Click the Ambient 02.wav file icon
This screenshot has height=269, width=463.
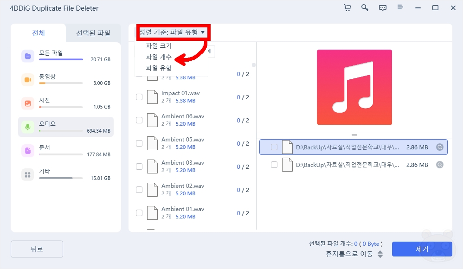[152, 190]
